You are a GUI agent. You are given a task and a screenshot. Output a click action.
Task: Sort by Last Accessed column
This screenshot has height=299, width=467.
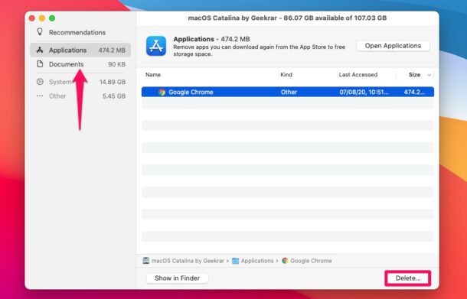click(x=358, y=75)
